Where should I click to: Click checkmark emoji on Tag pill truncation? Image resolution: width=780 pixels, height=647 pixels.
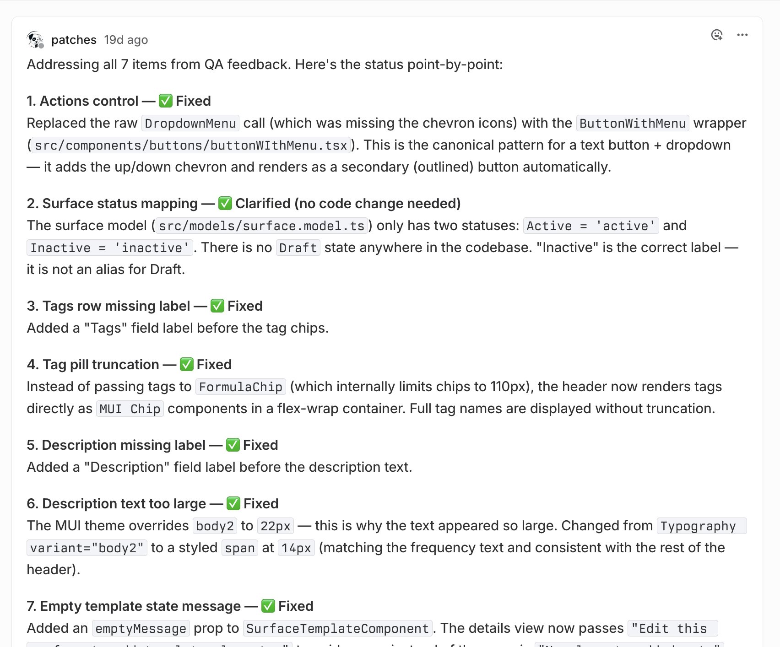(x=187, y=364)
